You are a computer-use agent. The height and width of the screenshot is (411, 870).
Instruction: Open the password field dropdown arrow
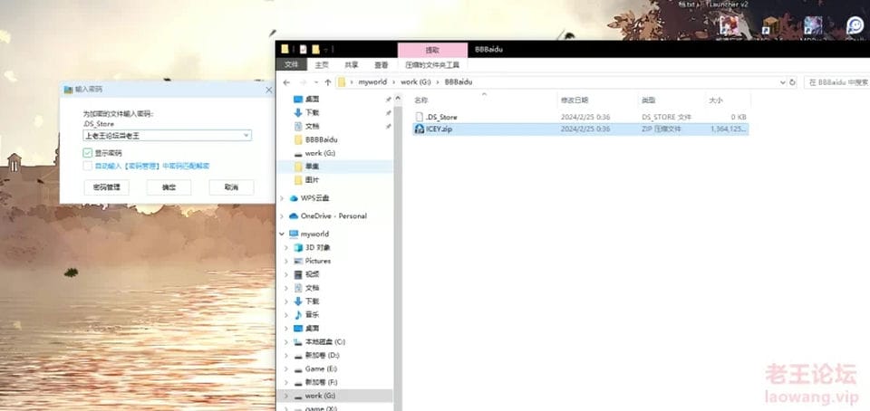coord(246,135)
